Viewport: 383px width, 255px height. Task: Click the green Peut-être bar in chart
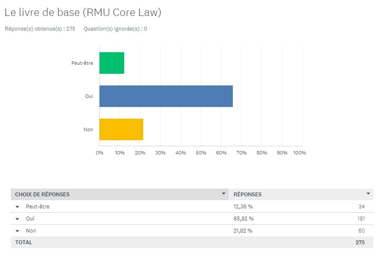(112, 63)
